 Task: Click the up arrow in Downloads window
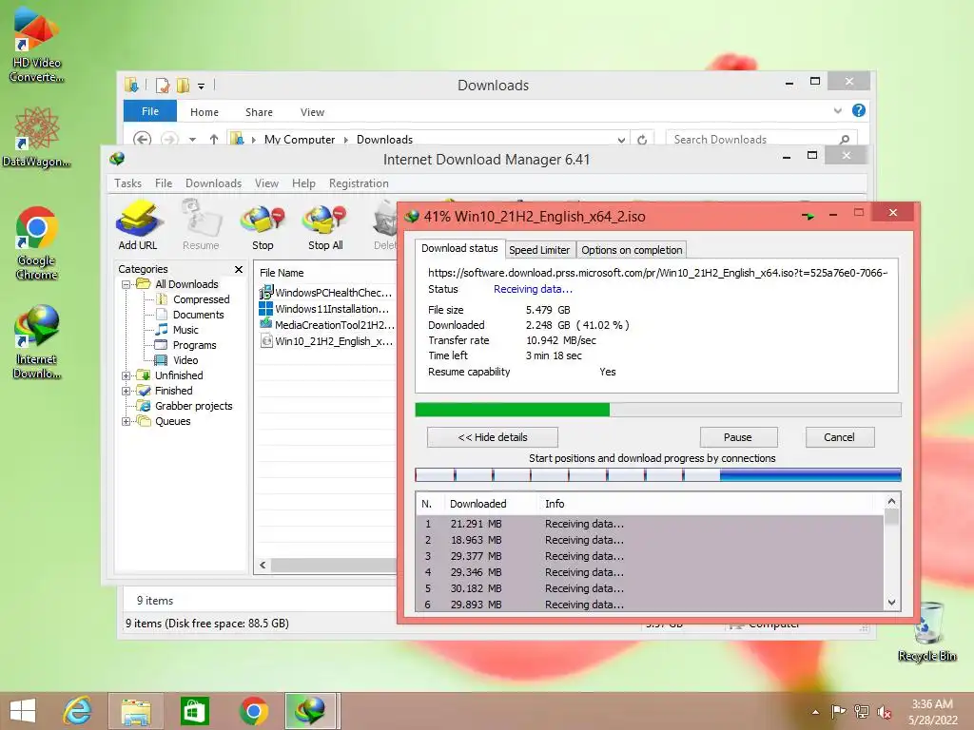214,140
